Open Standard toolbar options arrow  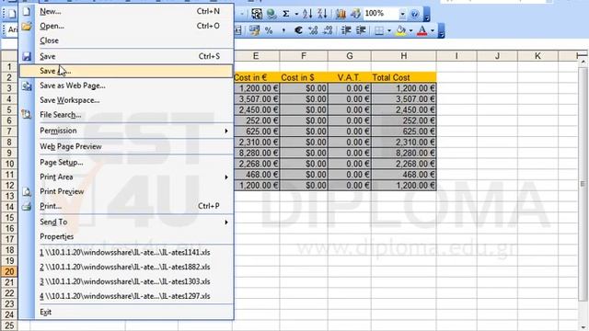pyautogui.click(x=427, y=15)
